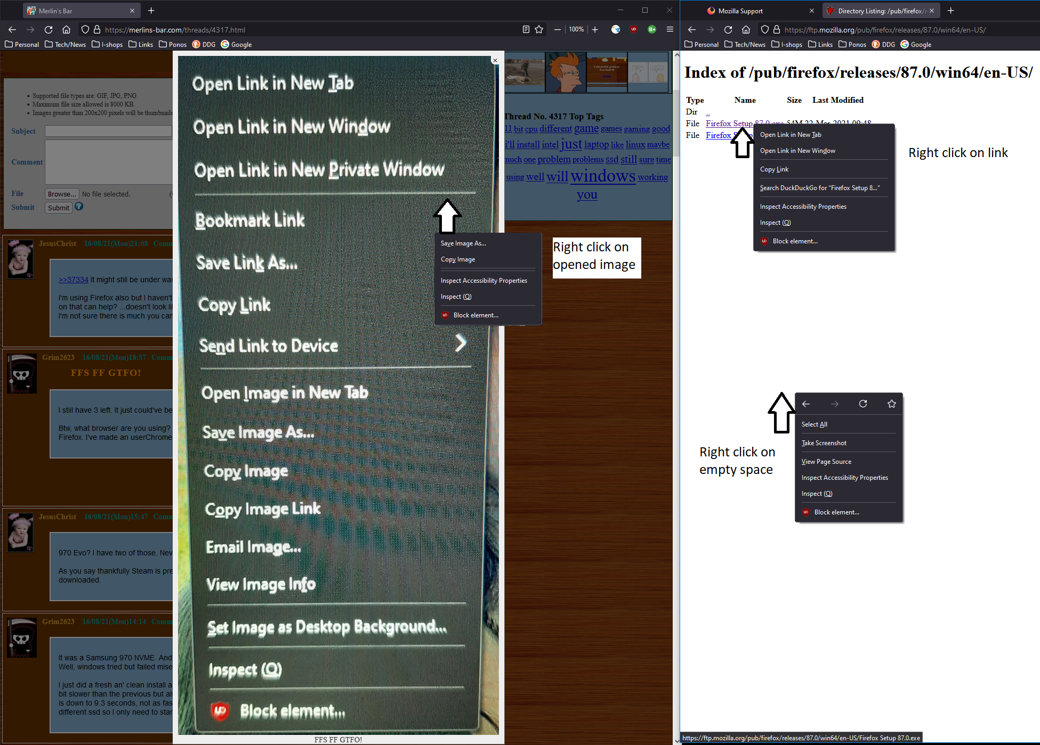Choose 'Take Screenshot' in the context menu

849,443
